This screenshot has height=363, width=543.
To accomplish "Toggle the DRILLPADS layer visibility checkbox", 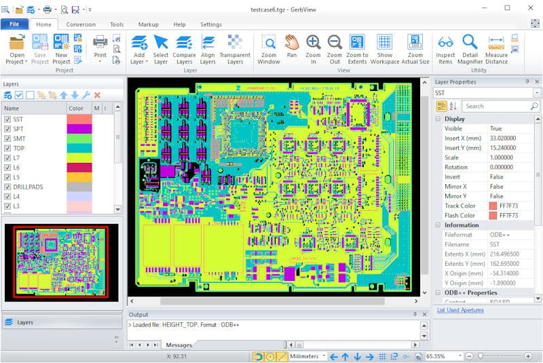I will 7,187.
